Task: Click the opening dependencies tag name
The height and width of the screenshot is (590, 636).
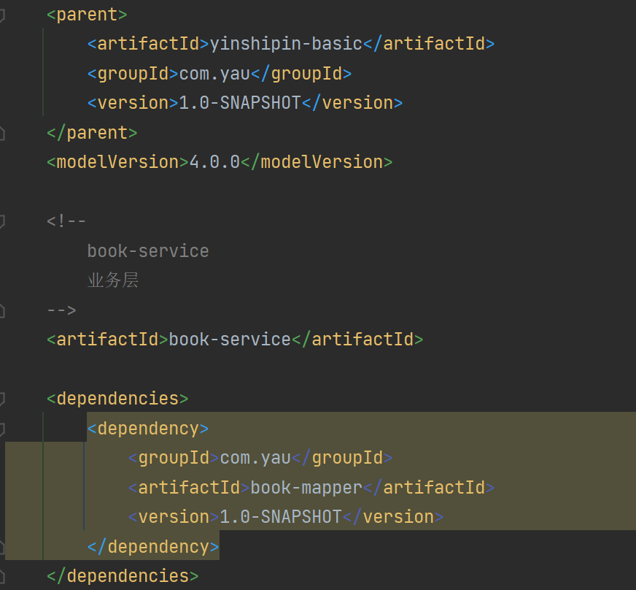Action: 117,399
